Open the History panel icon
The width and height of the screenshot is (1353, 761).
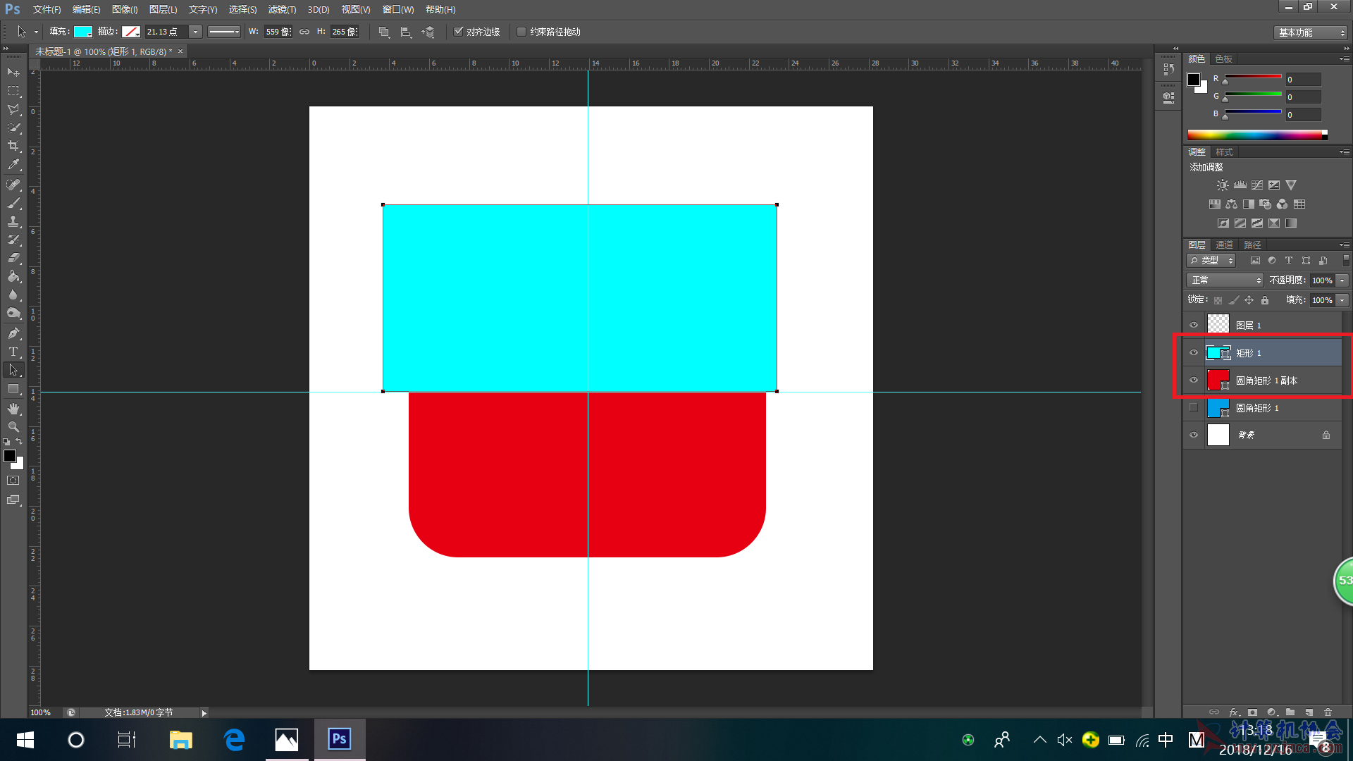[1169, 69]
